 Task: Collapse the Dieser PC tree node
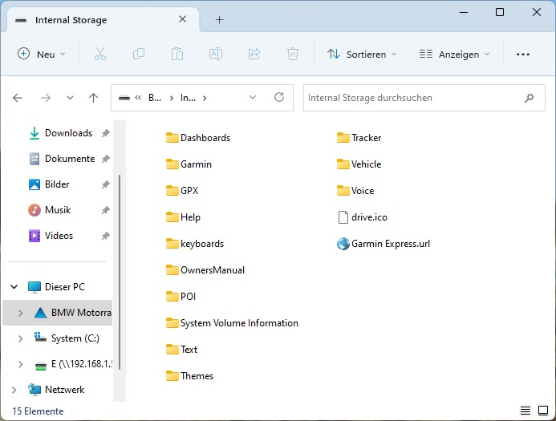[14, 287]
